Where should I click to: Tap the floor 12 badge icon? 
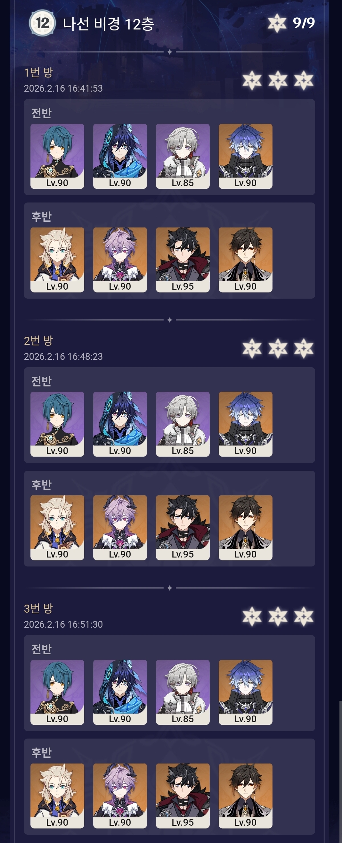point(42,23)
